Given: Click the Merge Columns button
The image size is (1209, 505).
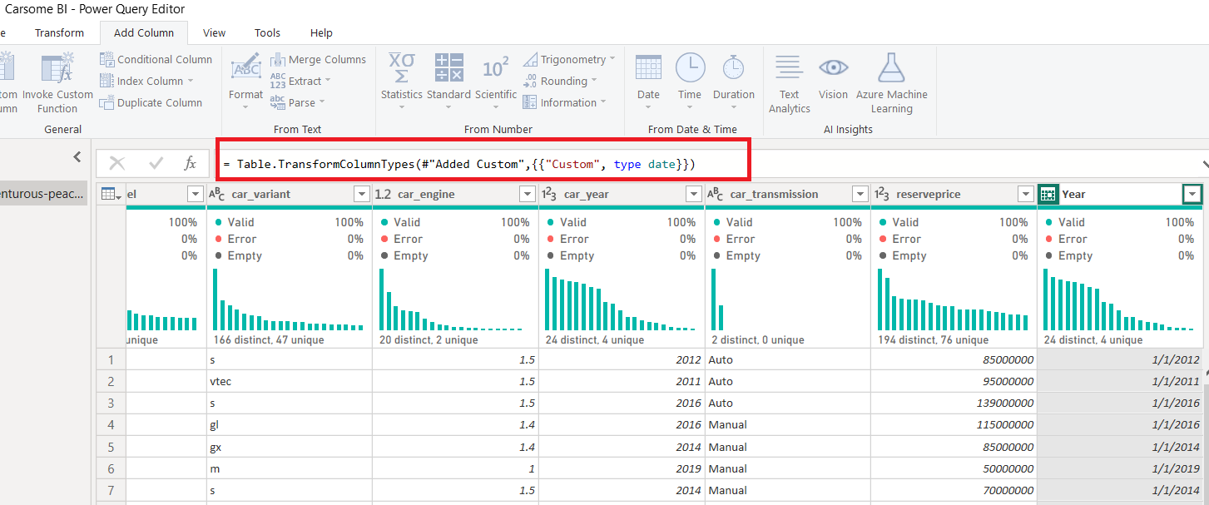Looking at the screenshot, I should [318, 59].
